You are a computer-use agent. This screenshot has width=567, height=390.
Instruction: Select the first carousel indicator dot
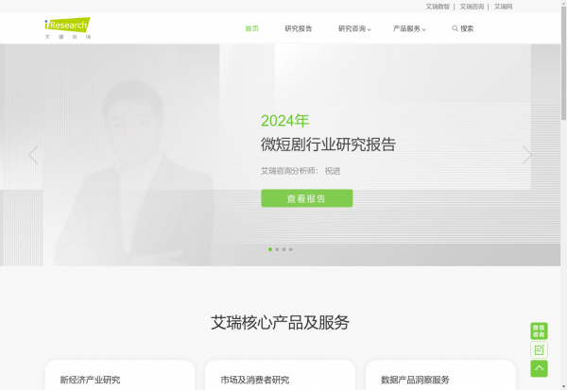point(270,249)
